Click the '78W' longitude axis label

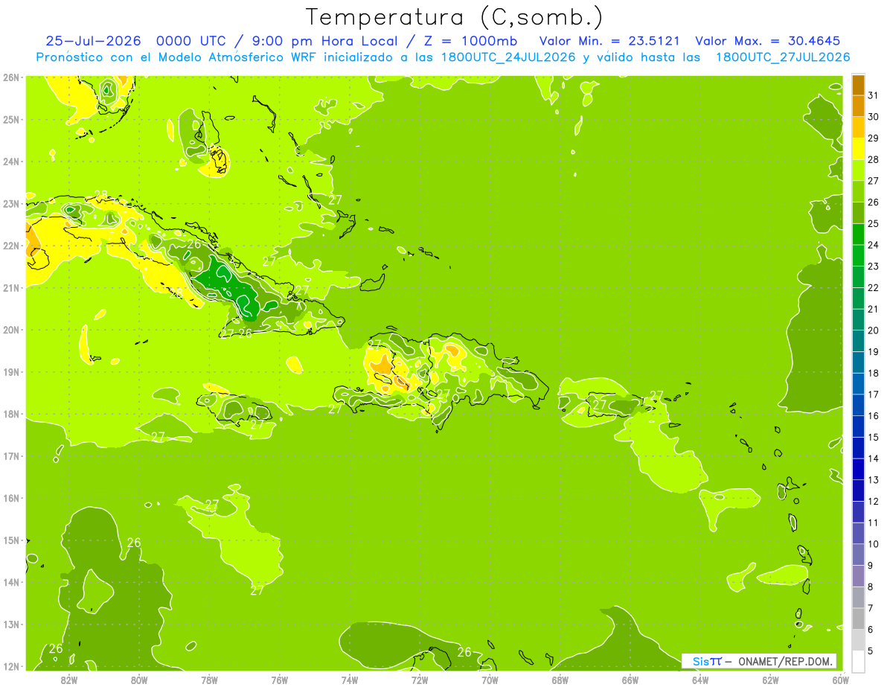click(x=209, y=680)
